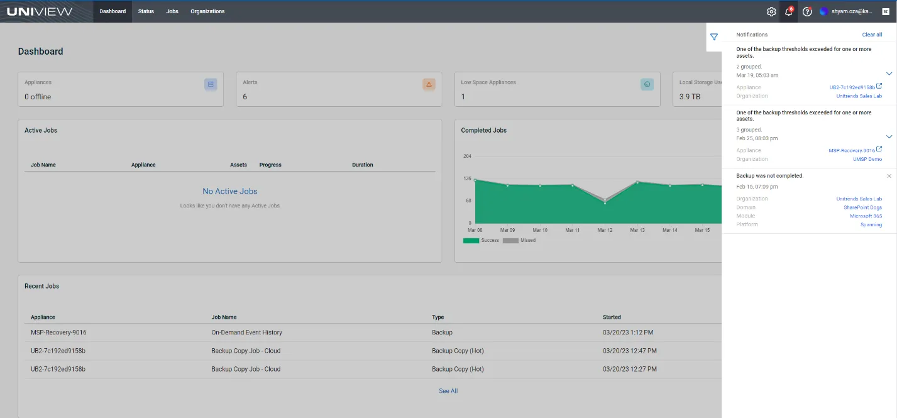Go to the Organizations tab
Screen dimensions: 897x418
[x=207, y=11]
